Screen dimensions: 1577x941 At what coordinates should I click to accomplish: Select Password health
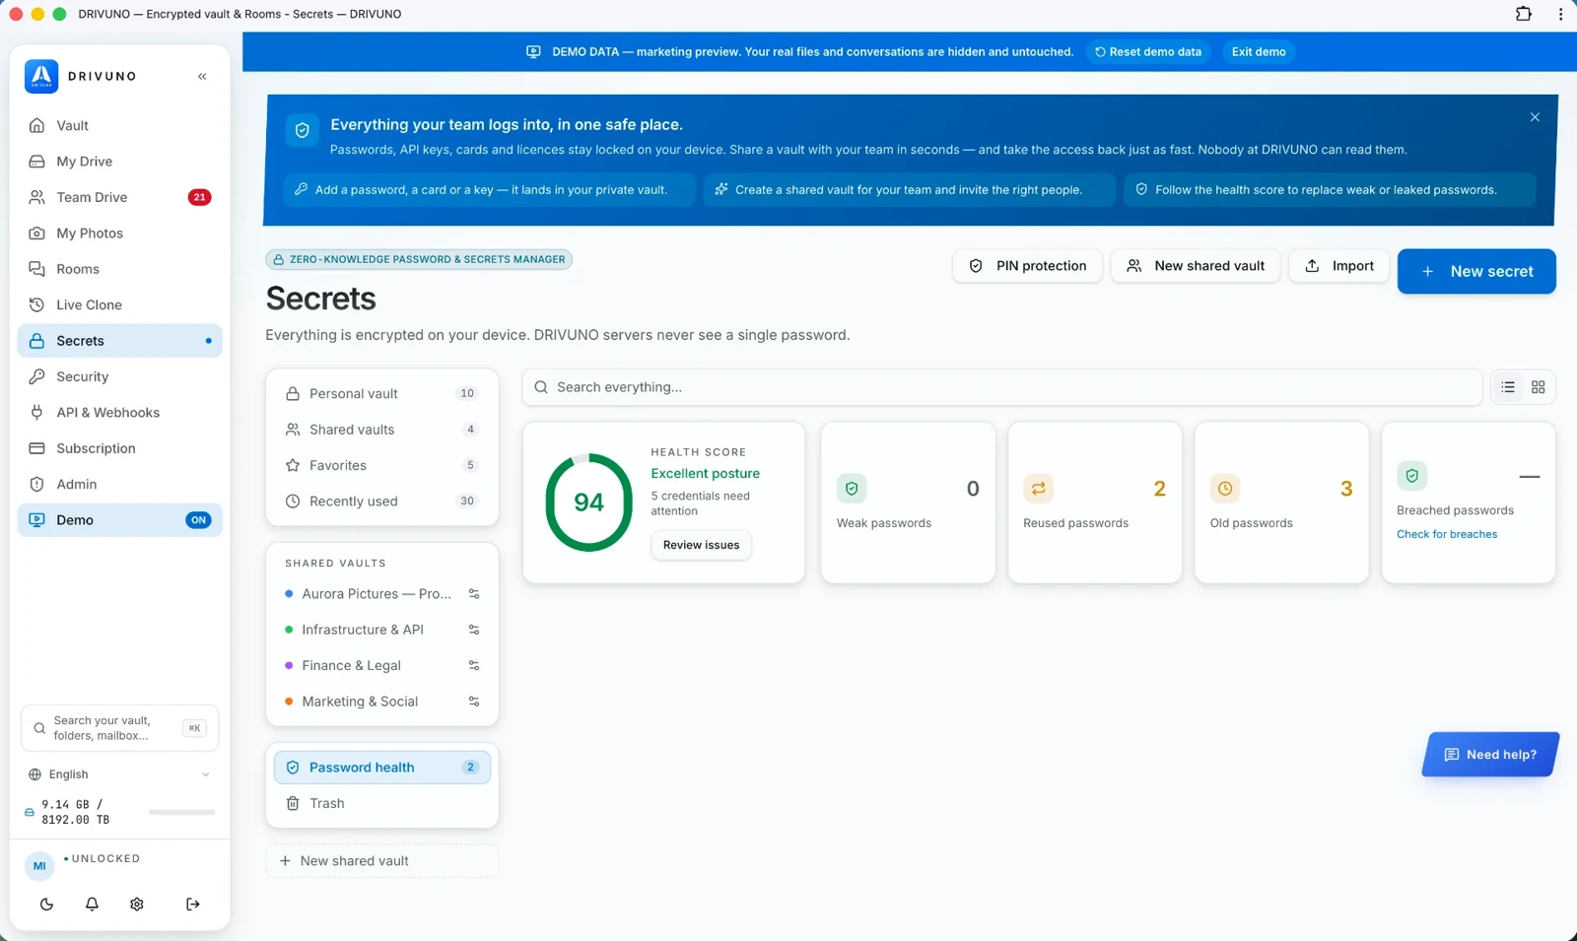pos(382,768)
